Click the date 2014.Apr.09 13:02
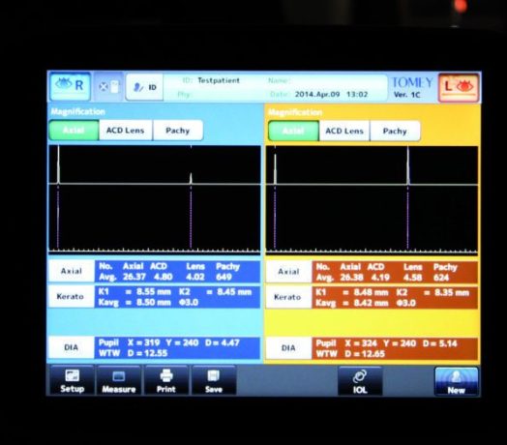Image resolution: width=507 pixels, height=445 pixels. tap(331, 95)
